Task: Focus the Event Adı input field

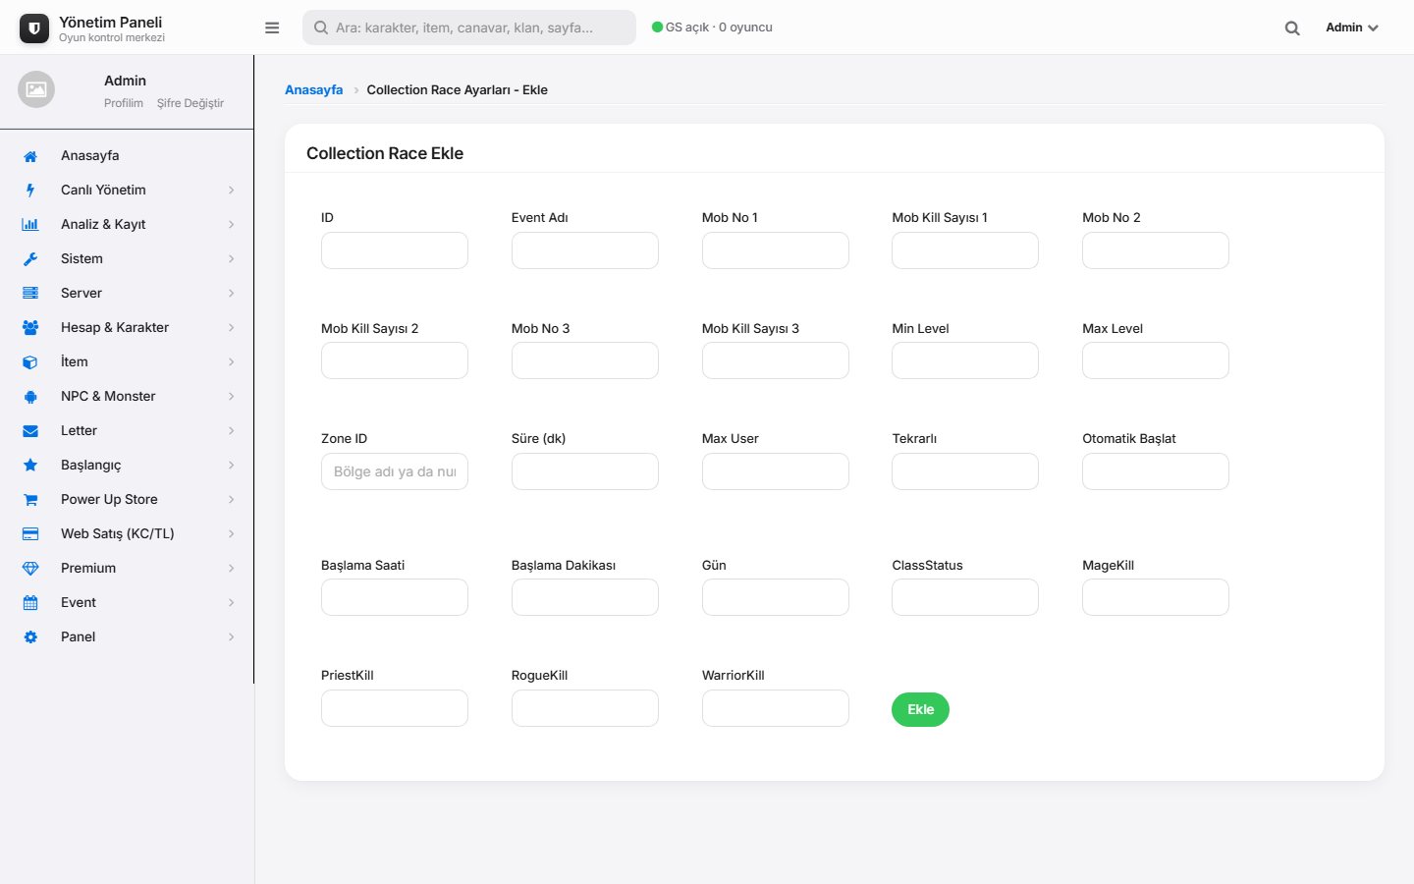Action: [585, 250]
